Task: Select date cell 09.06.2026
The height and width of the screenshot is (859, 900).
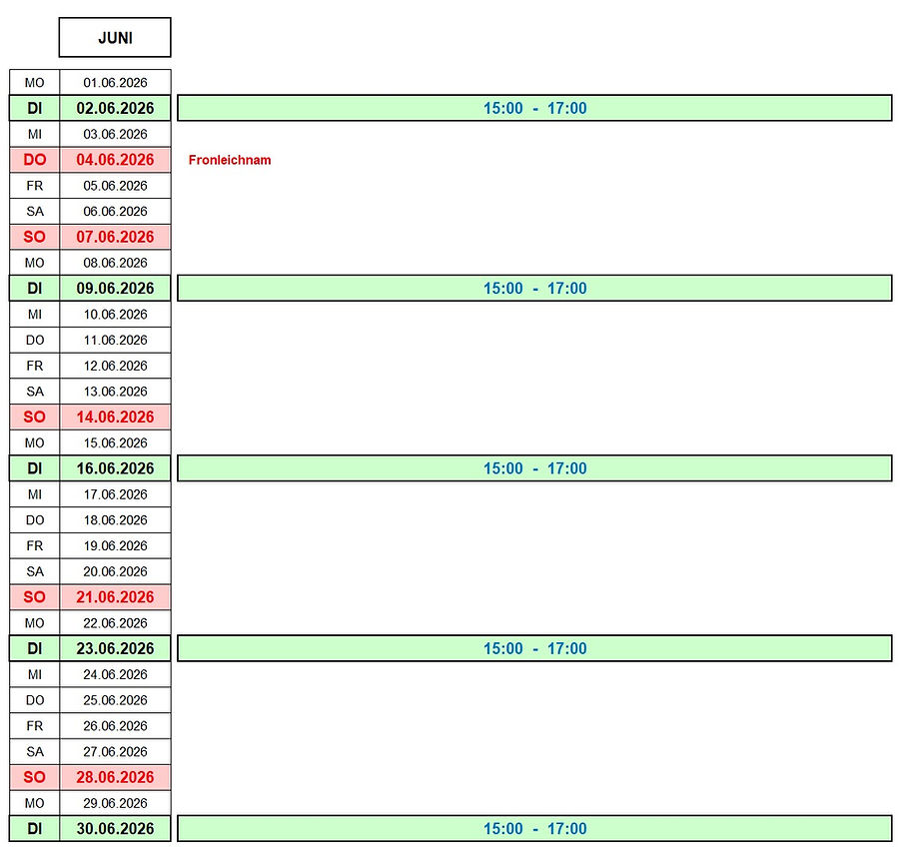Action: point(115,289)
